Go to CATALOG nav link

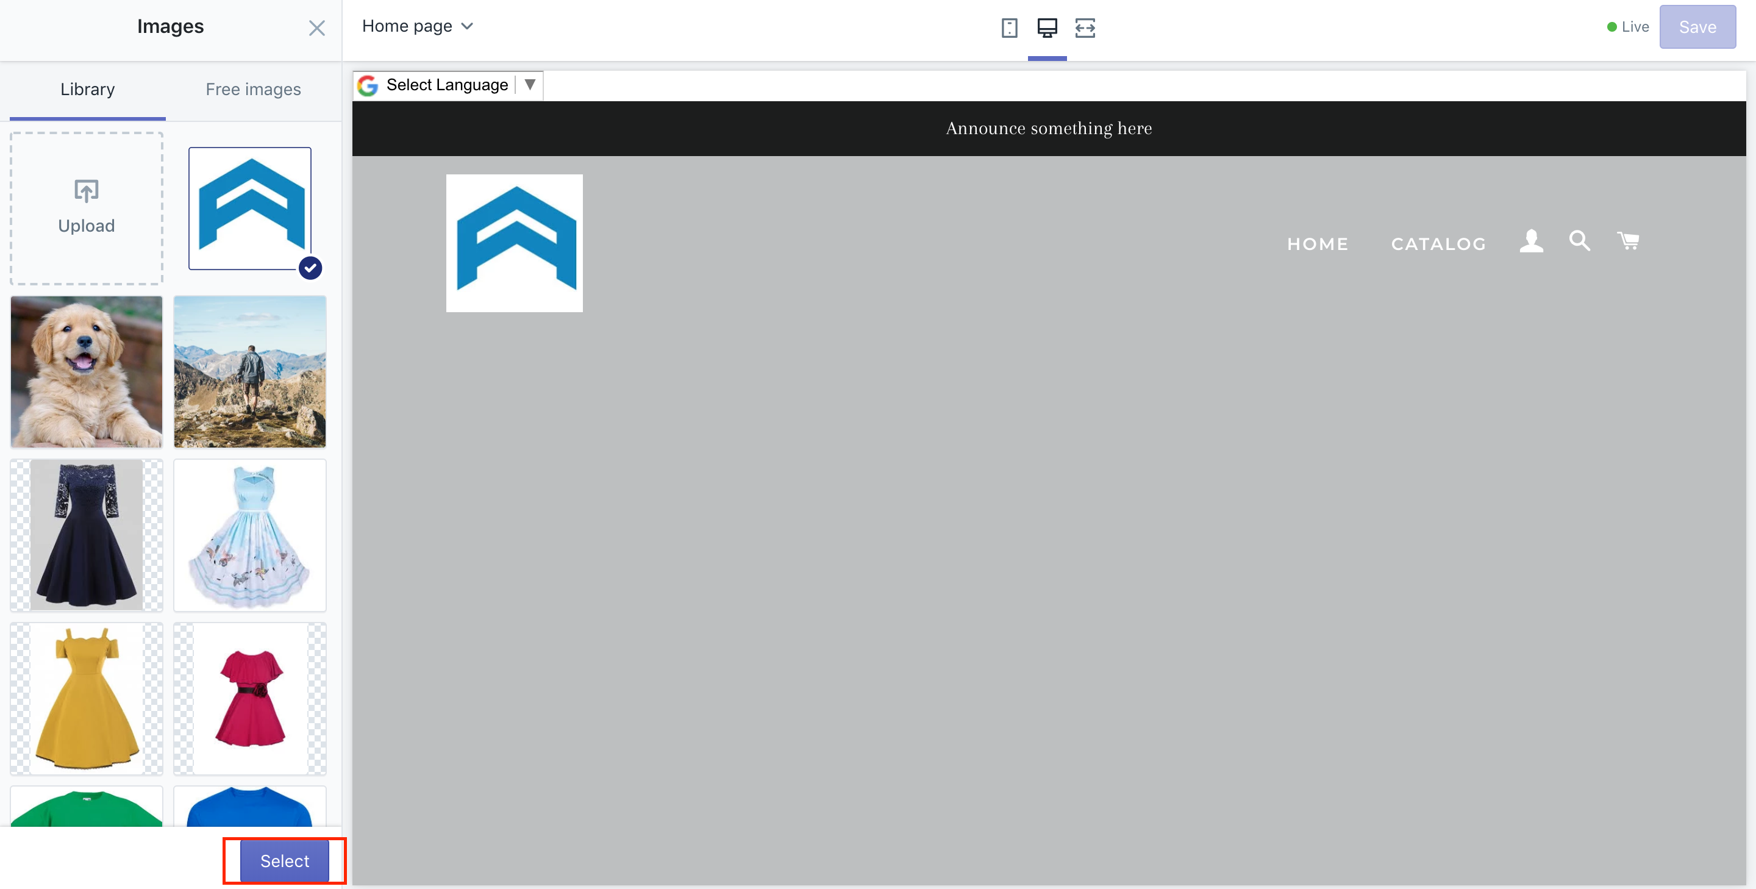[x=1438, y=244]
